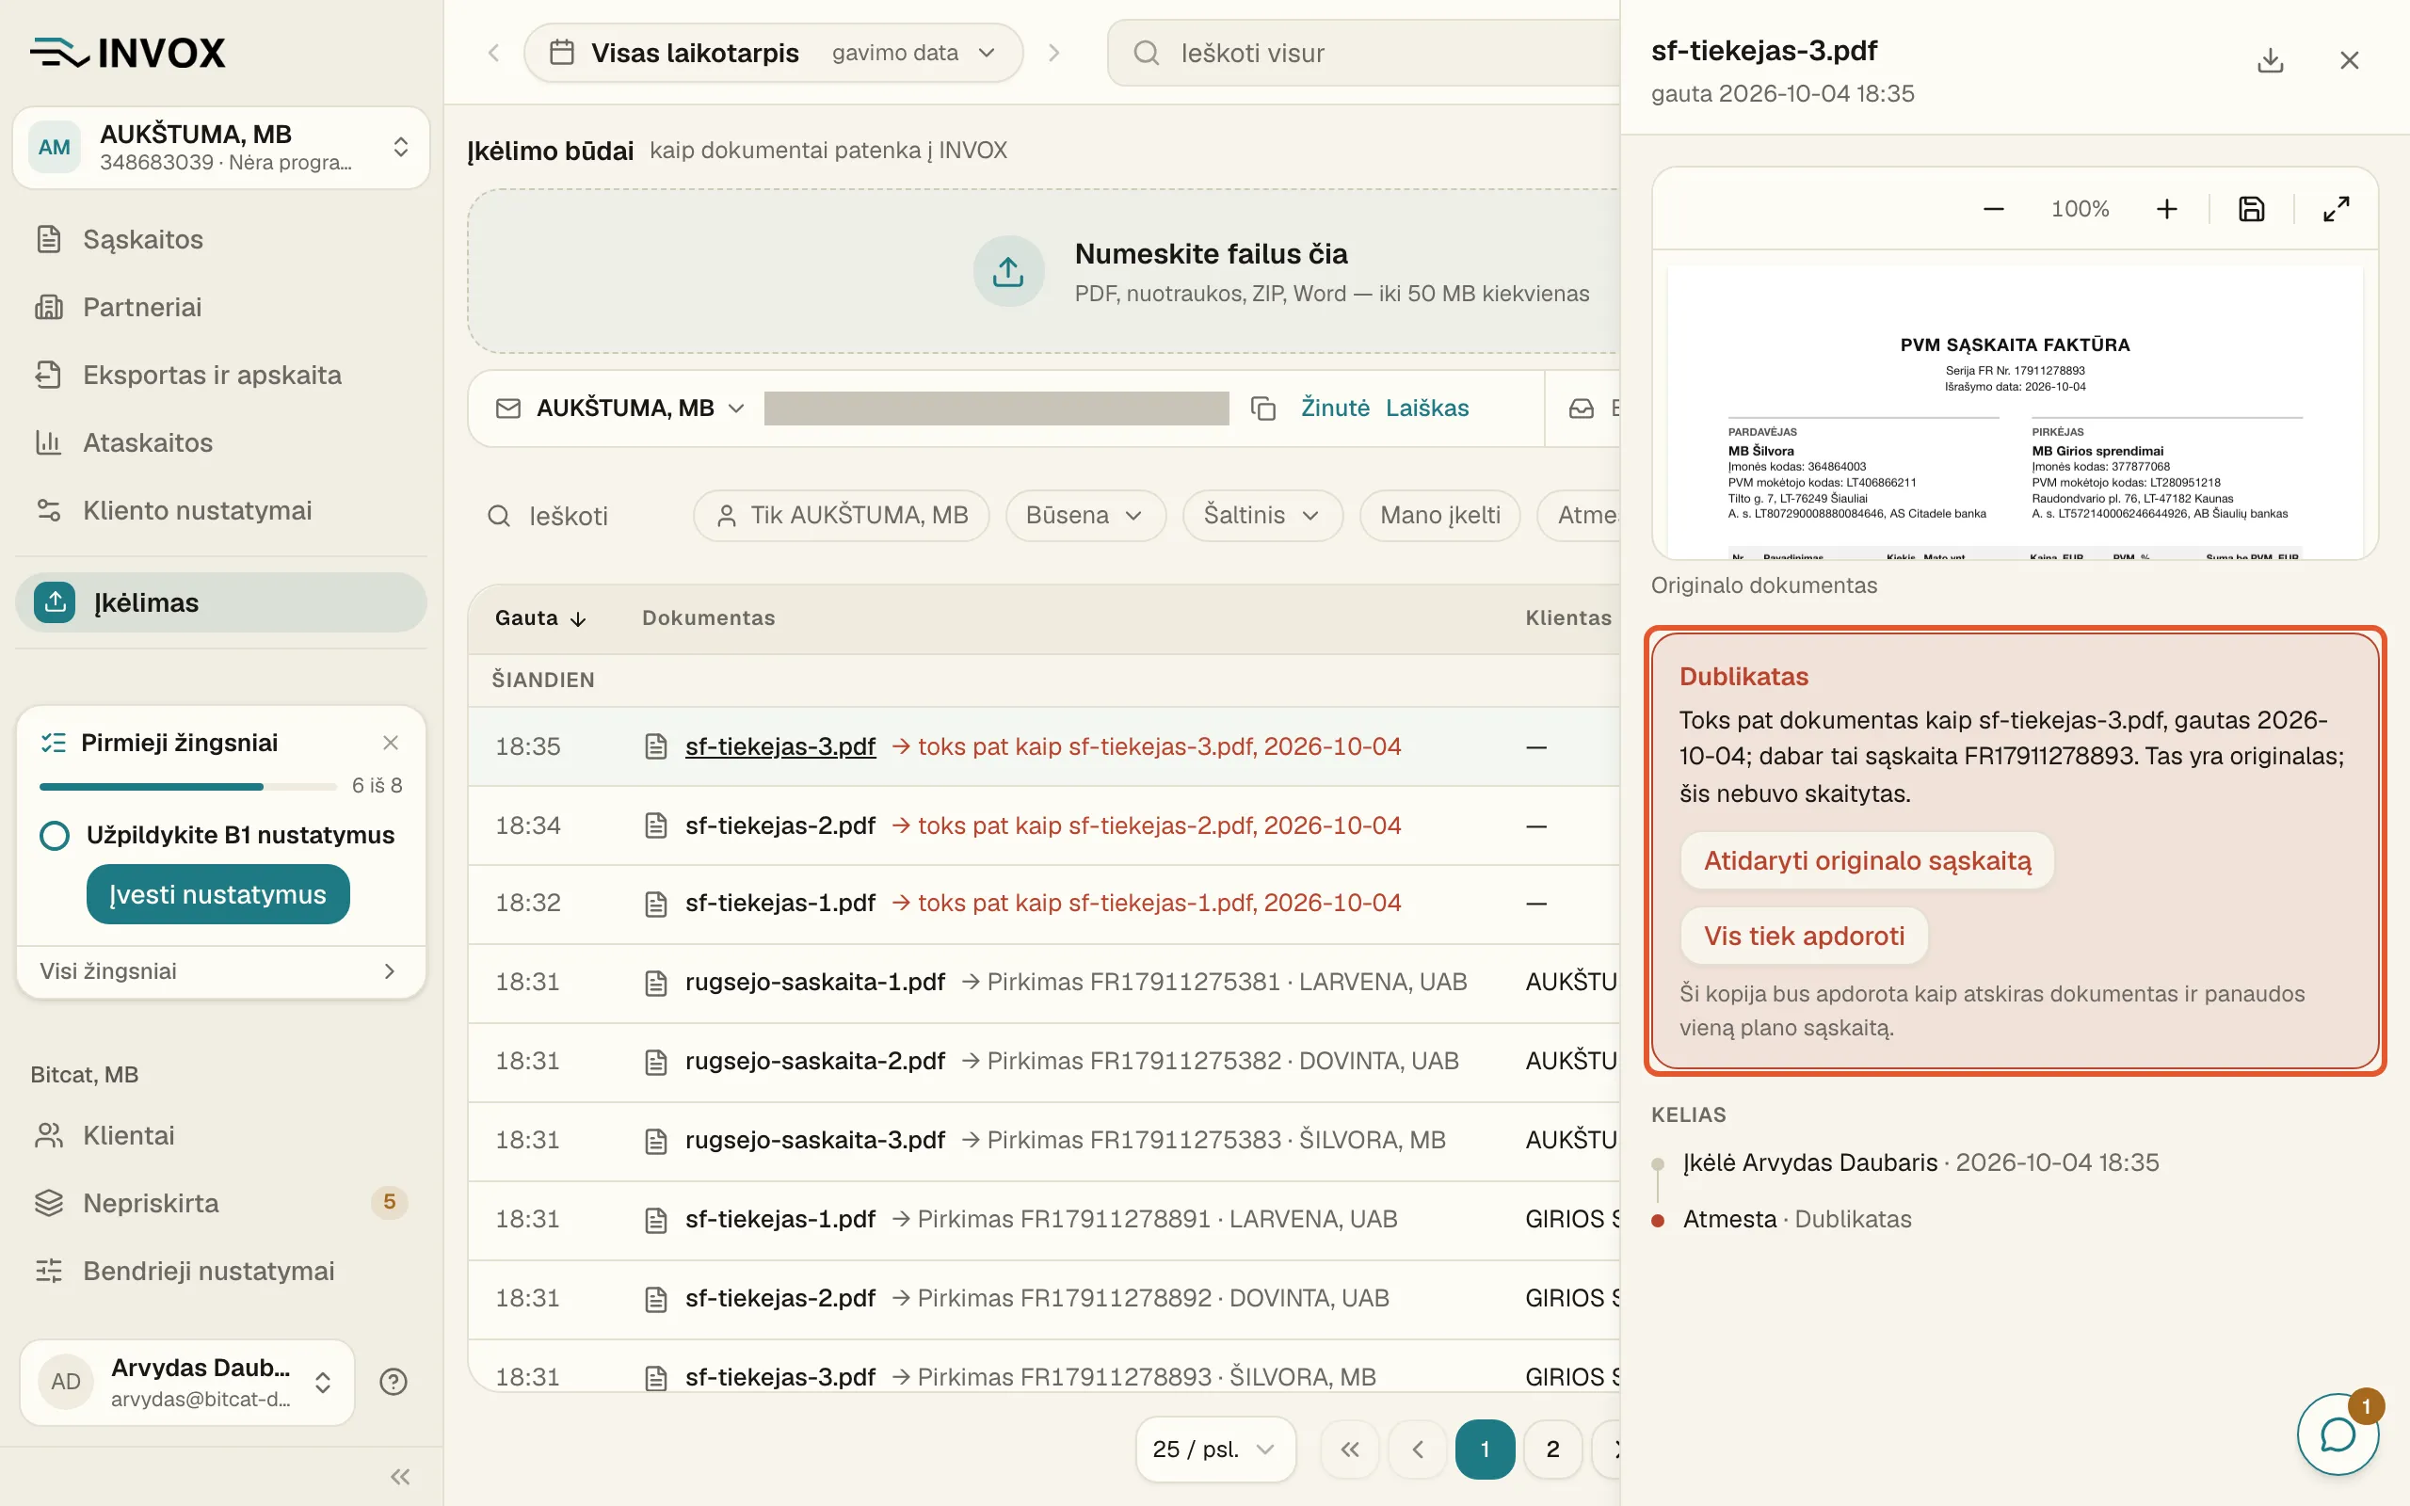Open the Visas laikotarpis date dropdown

click(x=773, y=53)
